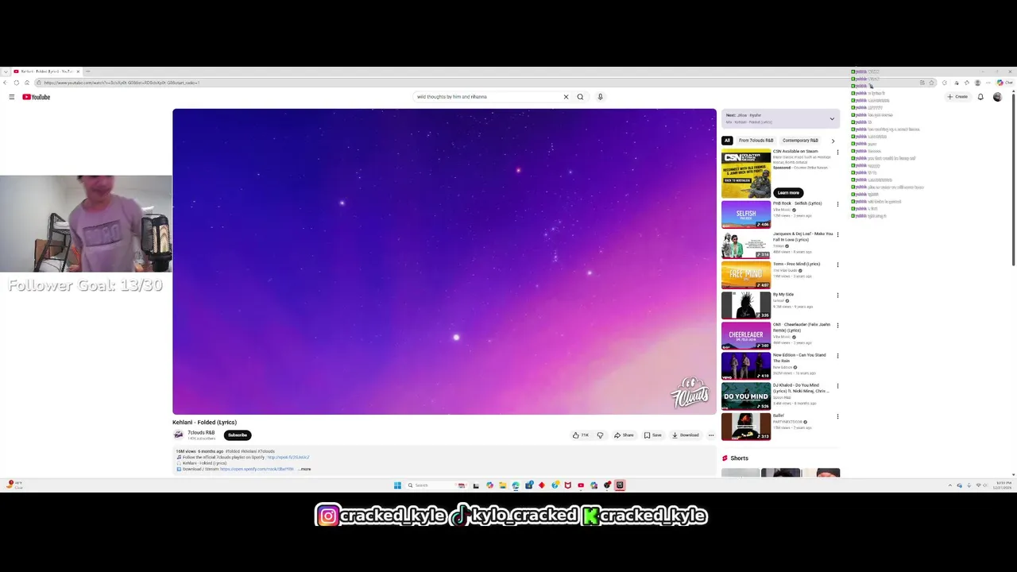
Task: Open options for 'By My Side' video
Action: click(837, 296)
